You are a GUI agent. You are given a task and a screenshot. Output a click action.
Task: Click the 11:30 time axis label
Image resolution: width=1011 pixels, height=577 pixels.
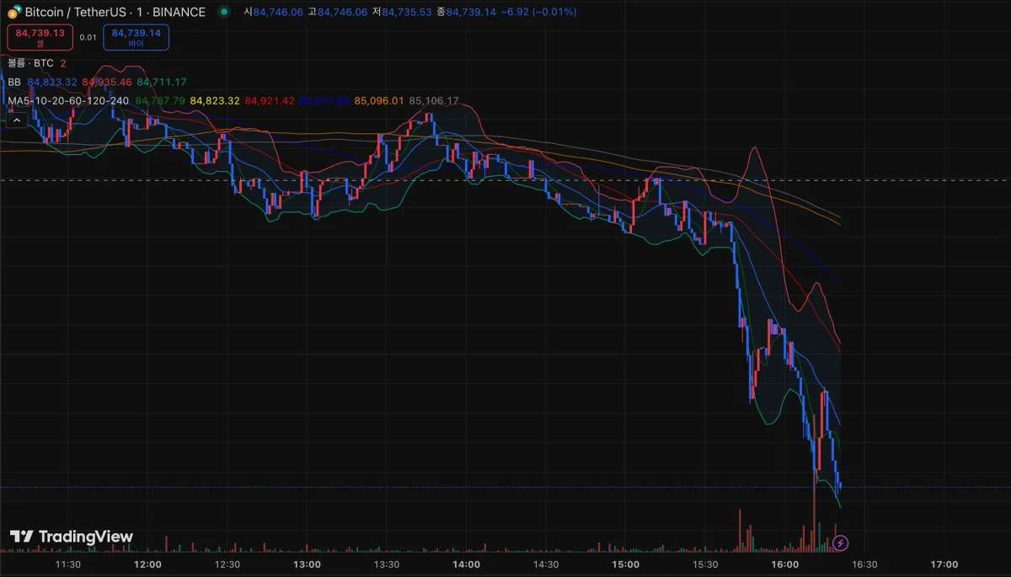67,564
